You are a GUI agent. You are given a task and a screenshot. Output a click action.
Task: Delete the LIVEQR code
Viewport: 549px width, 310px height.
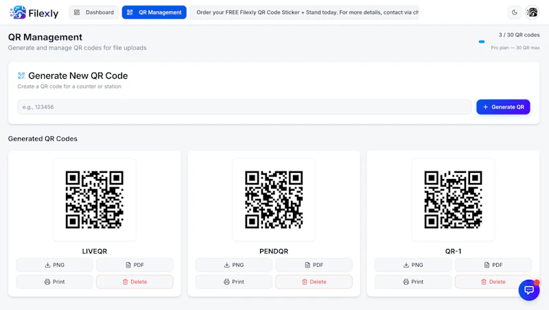tap(135, 282)
